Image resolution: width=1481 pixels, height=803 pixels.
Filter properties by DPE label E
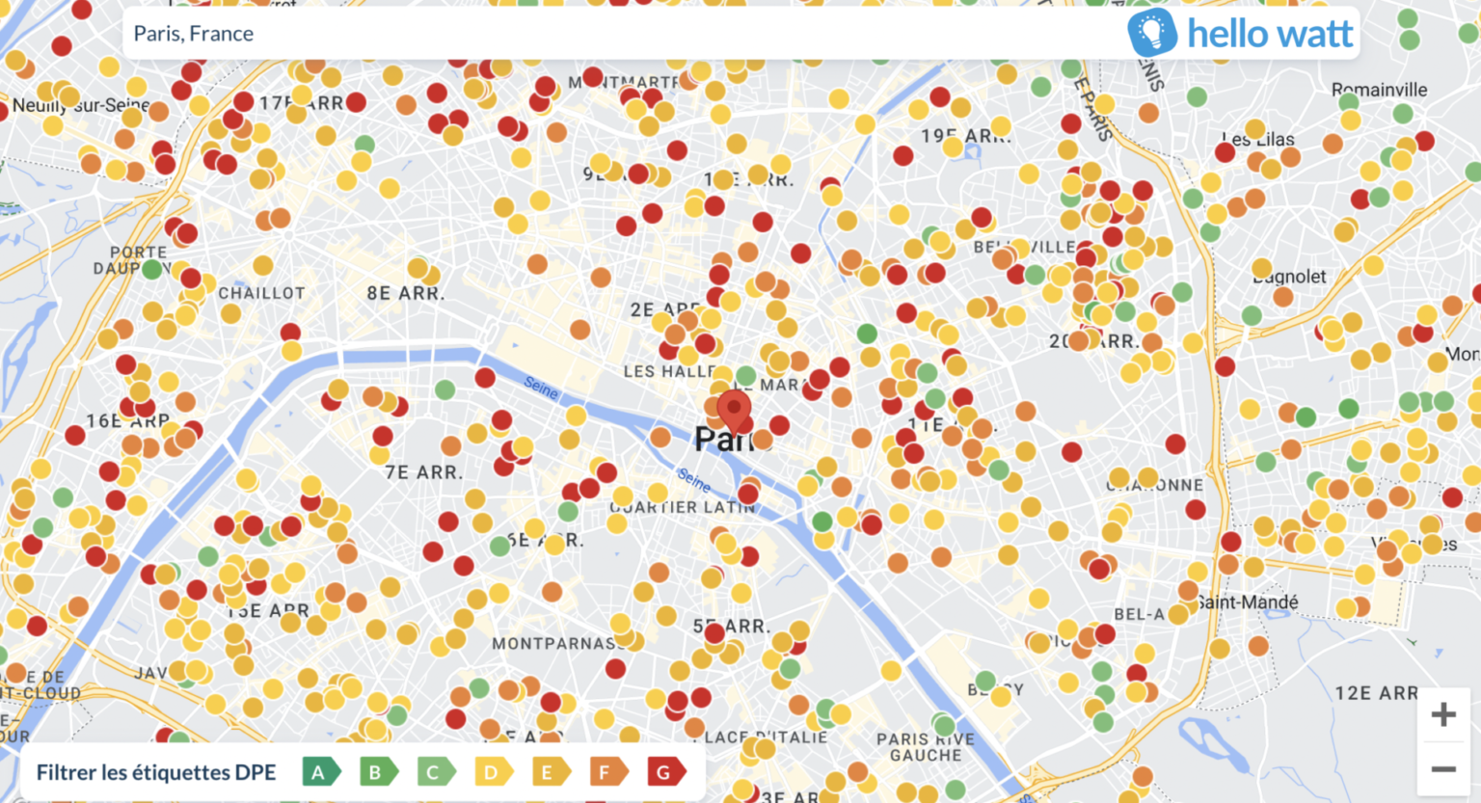click(x=550, y=772)
